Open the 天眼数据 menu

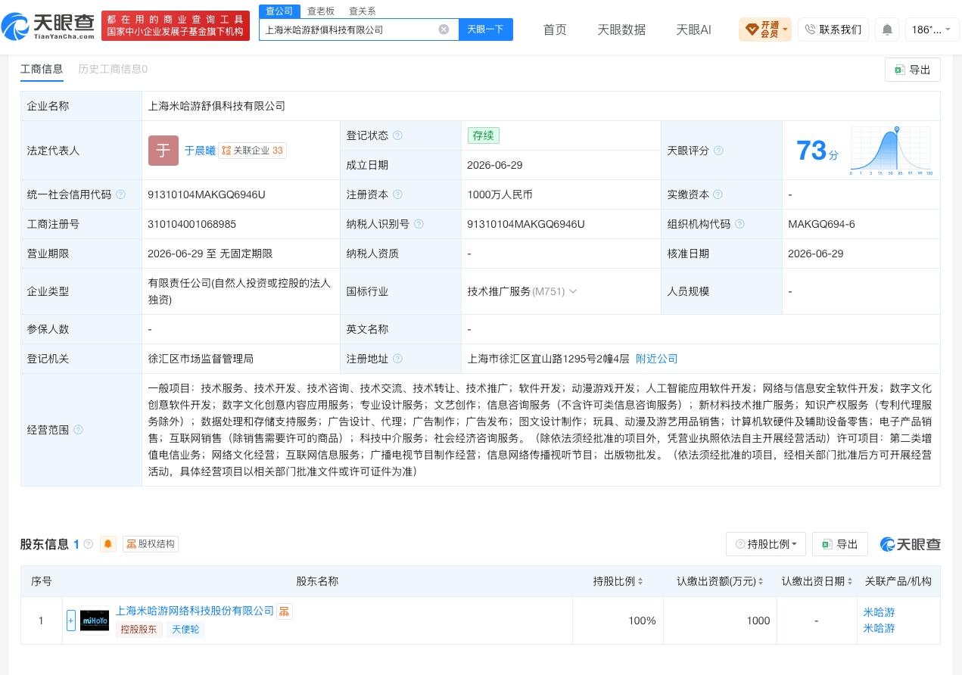click(621, 30)
